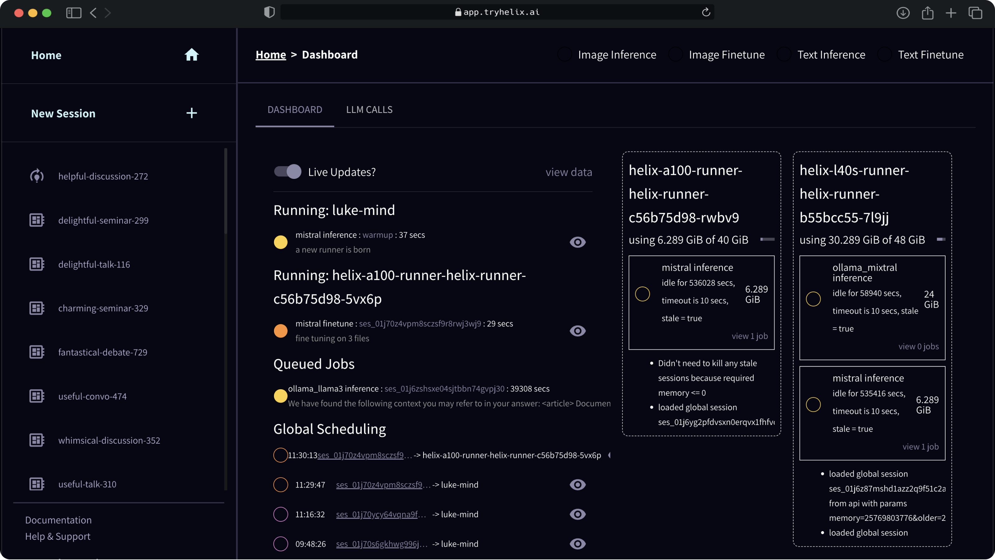995x560 pixels.
Task: Open the helpful-discussion-272 session icon
Action: tap(37, 176)
